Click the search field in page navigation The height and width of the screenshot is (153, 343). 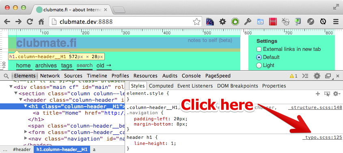coord(85,65)
